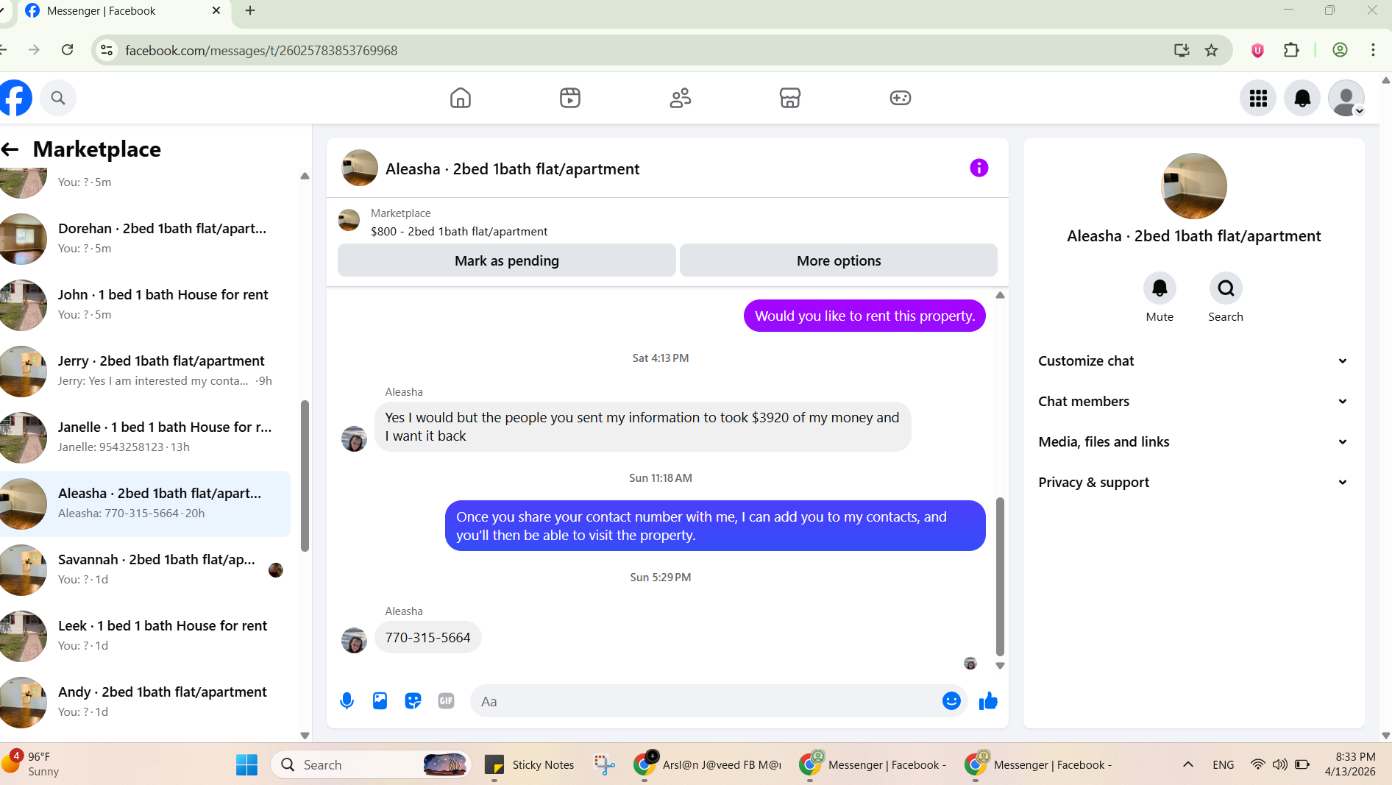Install app icon in address bar
Screen dimensions: 1392x785
(x=1182, y=50)
